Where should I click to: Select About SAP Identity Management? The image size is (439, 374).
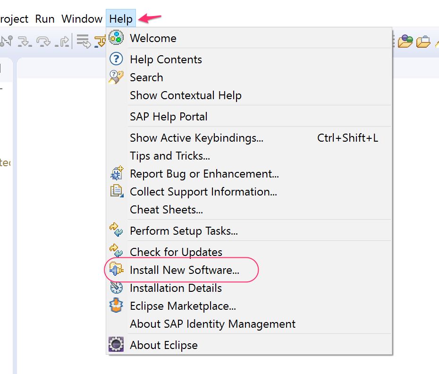coord(212,324)
